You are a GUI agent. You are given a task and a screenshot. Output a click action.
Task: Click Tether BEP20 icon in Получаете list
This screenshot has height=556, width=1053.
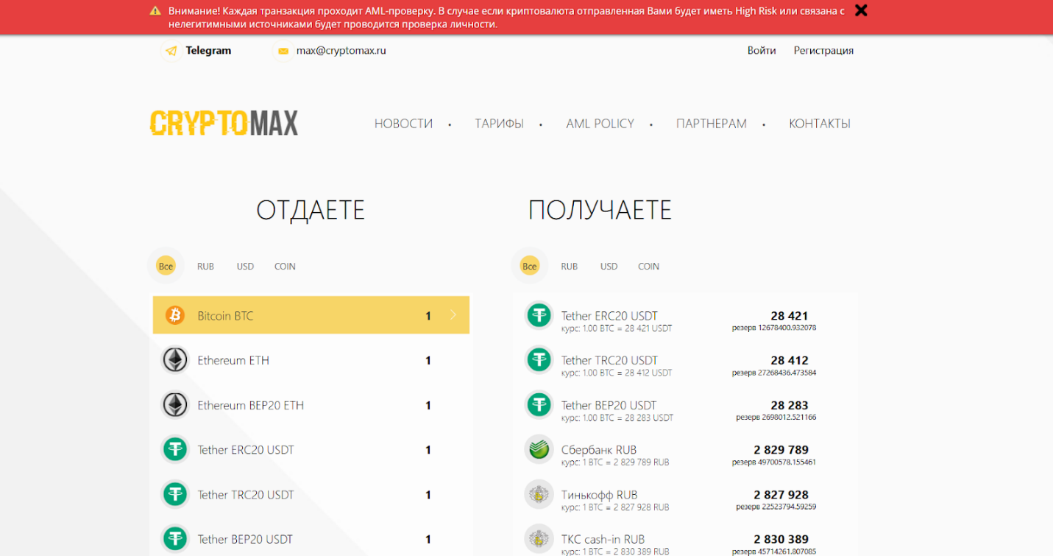539,405
